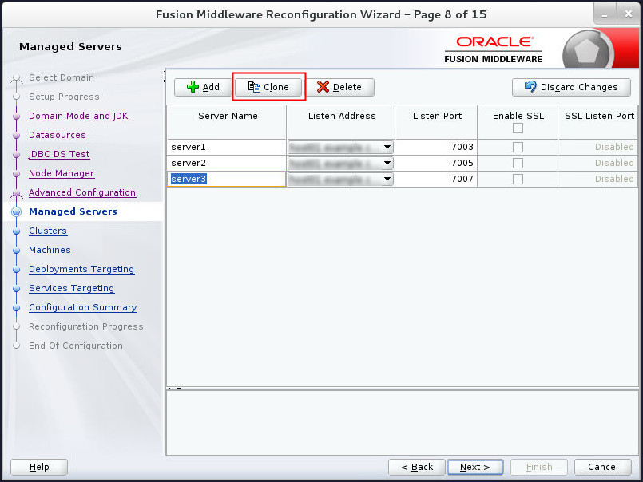Viewport: 643px width, 482px height.
Task: Click the Managed Servers step bullet icon
Action: pyautogui.click(x=17, y=212)
